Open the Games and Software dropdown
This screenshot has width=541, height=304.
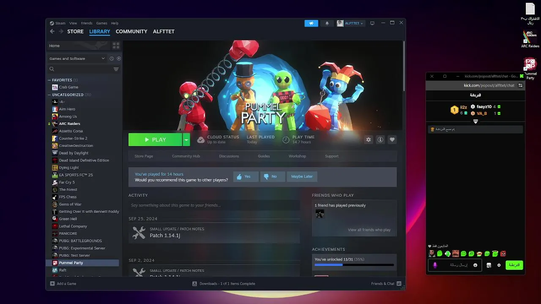77,59
